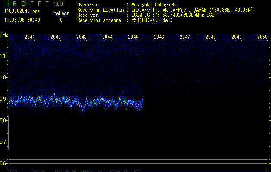
Task: Click the 11.03.06 20:40 timestamp
Action: pyautogui.click(x=22, y=20)
